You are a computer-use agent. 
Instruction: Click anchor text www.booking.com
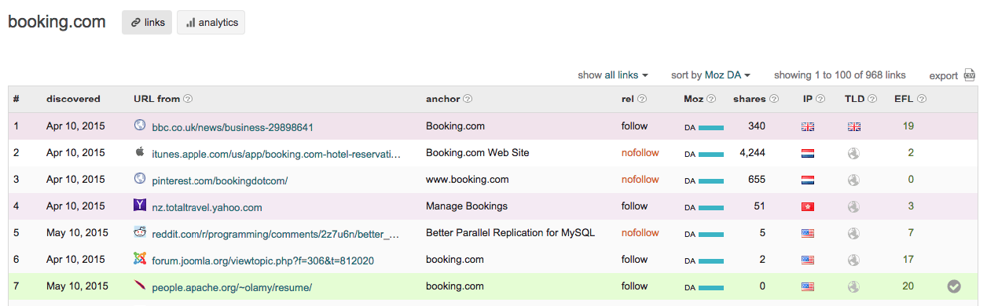(x=467, y=179)
